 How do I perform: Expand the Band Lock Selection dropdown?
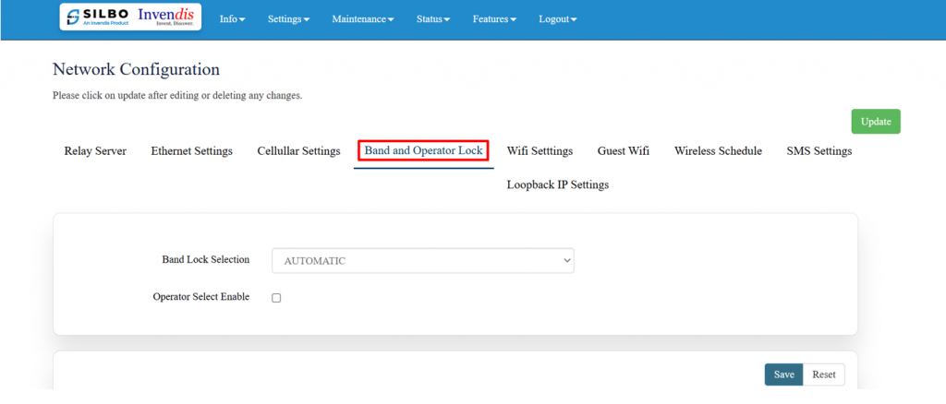pyautogui.click(x=422, y=261)
